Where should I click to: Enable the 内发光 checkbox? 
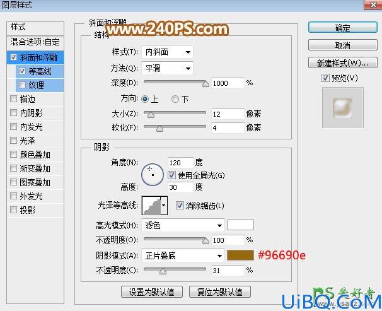(13, 127)
